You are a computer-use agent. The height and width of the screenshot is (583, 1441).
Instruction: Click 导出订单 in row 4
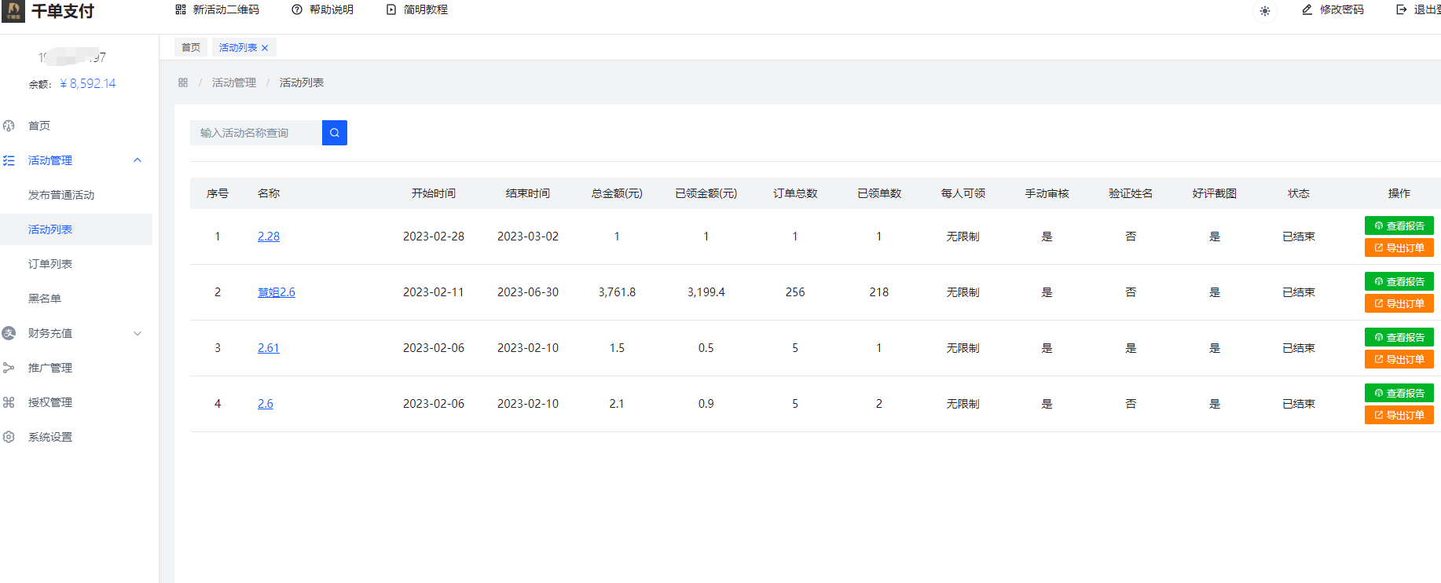(1399, 415)
